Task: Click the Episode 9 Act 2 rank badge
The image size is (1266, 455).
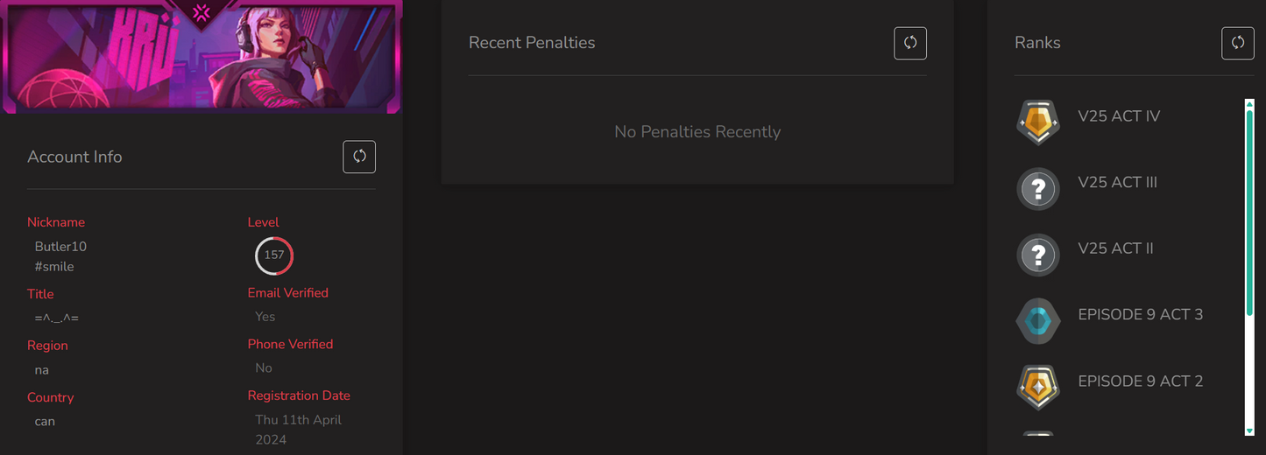Action: (1038, 386)
